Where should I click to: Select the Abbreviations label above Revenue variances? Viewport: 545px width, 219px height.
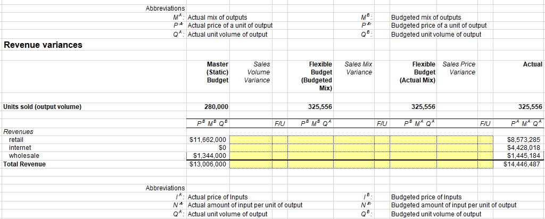(x=165, y=8)
